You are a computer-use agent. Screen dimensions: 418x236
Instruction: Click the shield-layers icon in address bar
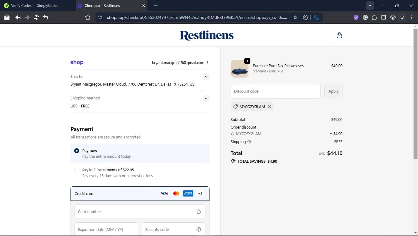(305, 17)
